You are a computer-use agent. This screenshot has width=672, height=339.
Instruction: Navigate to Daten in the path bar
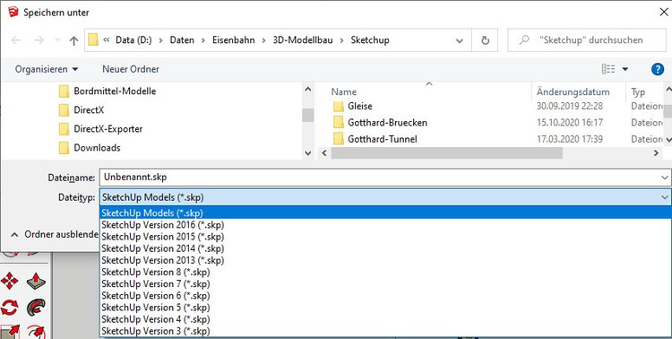click(x=182, y=40)
